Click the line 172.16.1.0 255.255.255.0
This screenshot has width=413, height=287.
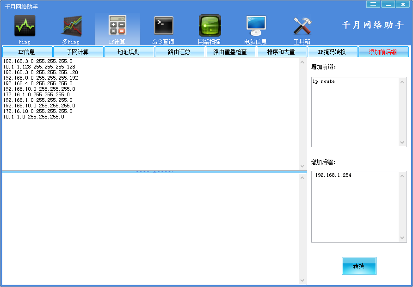click(37, 94)
